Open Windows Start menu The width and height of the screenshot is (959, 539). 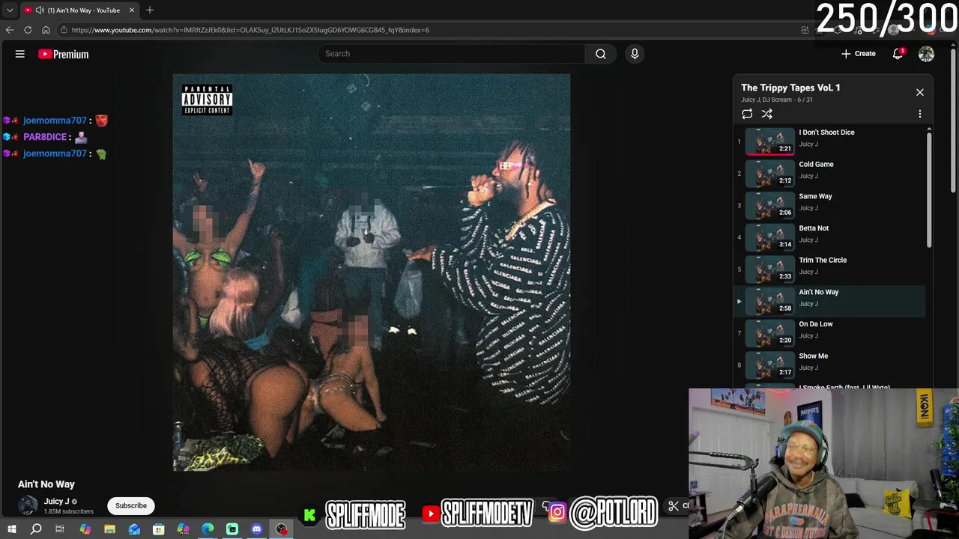click(11, 529)
